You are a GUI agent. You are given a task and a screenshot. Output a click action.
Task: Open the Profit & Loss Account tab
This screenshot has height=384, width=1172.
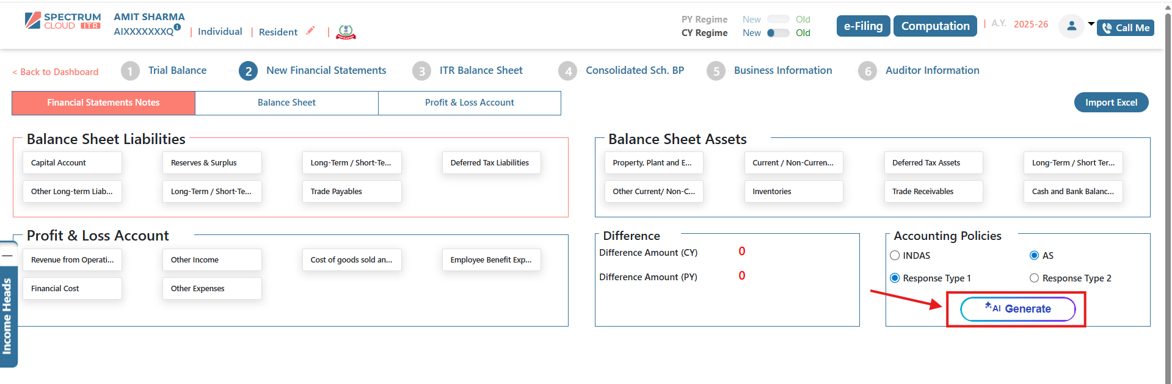[x=469, y=103]
